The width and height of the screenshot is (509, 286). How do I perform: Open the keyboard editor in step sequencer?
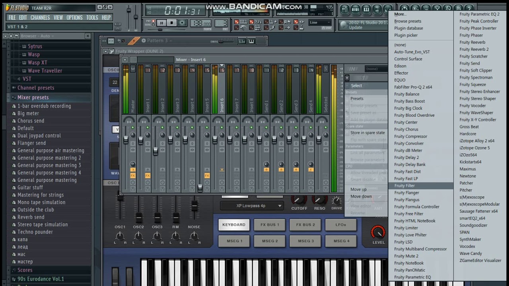tap(251, 41)
